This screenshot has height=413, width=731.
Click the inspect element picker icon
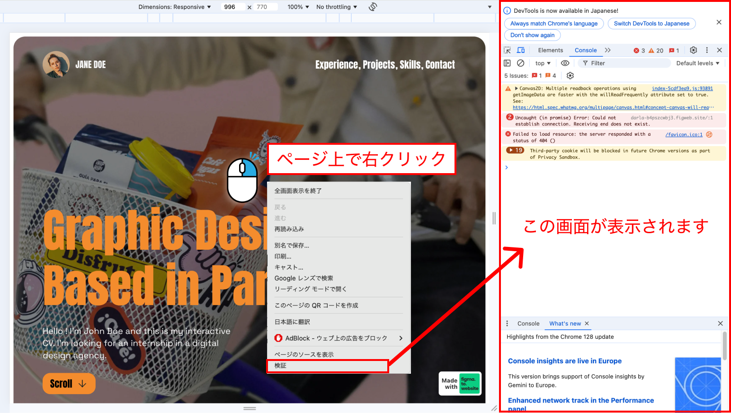pos(508,50)
